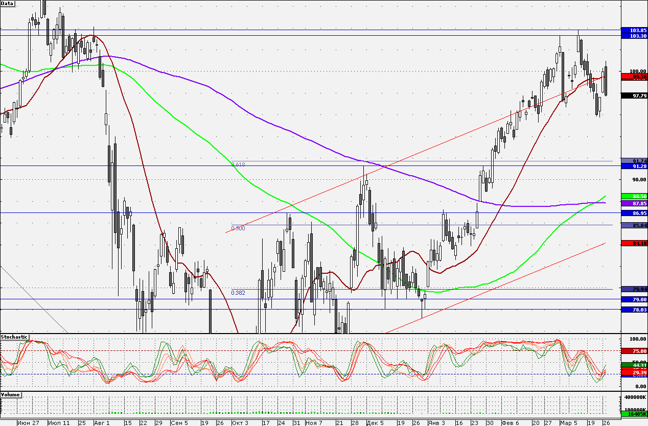Click the Окт 3 date on time axis
This screenshot has width=648, height=426.
pos(240,423)
